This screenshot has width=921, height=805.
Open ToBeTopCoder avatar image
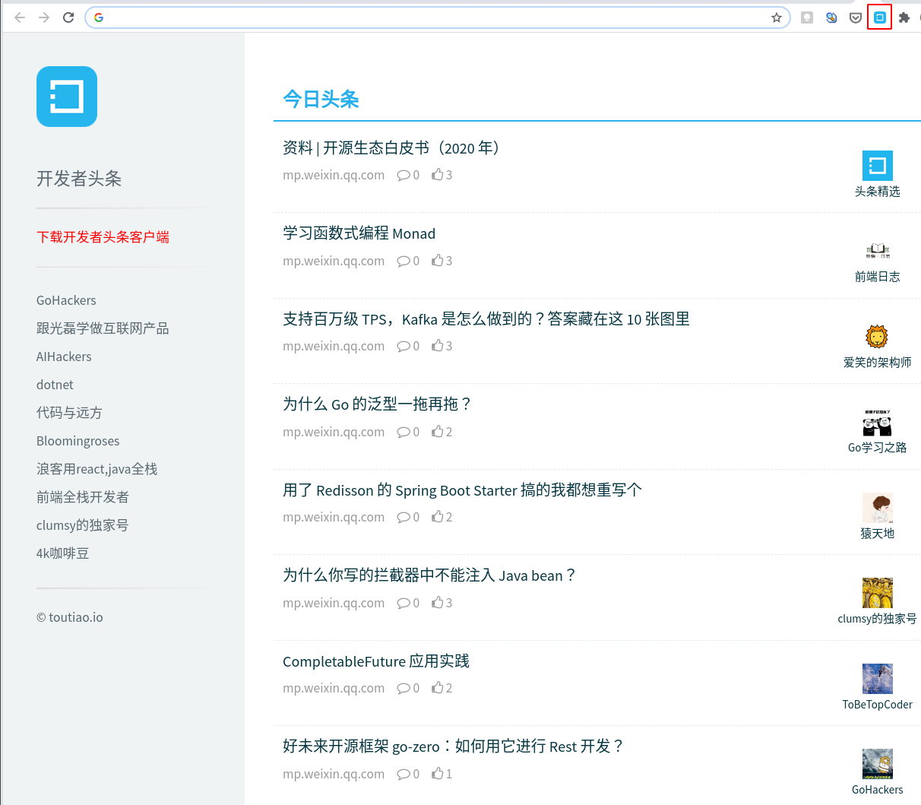click(x=878, y=679)
